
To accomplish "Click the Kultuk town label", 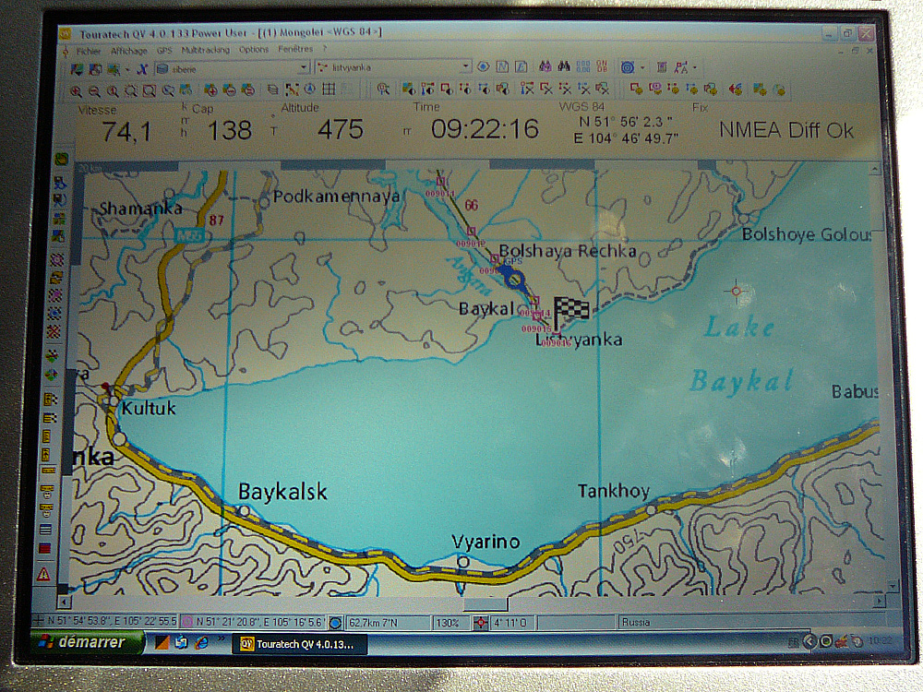I will [149, 408].
